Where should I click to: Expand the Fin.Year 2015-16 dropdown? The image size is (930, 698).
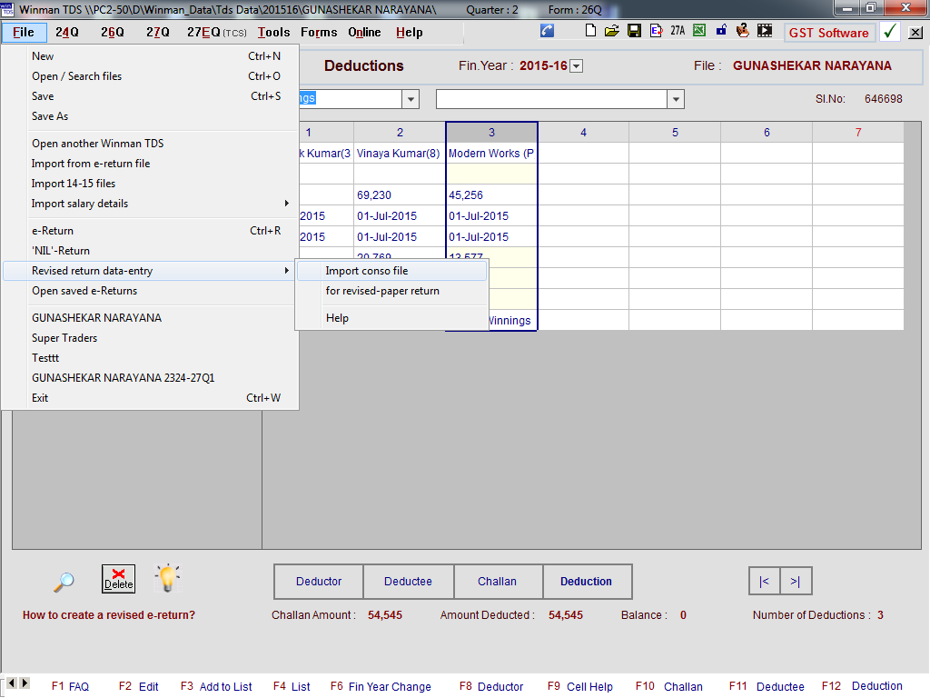[x=576, y=66]
